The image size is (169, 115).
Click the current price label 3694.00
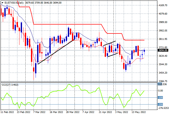click(x=163, y=50)
